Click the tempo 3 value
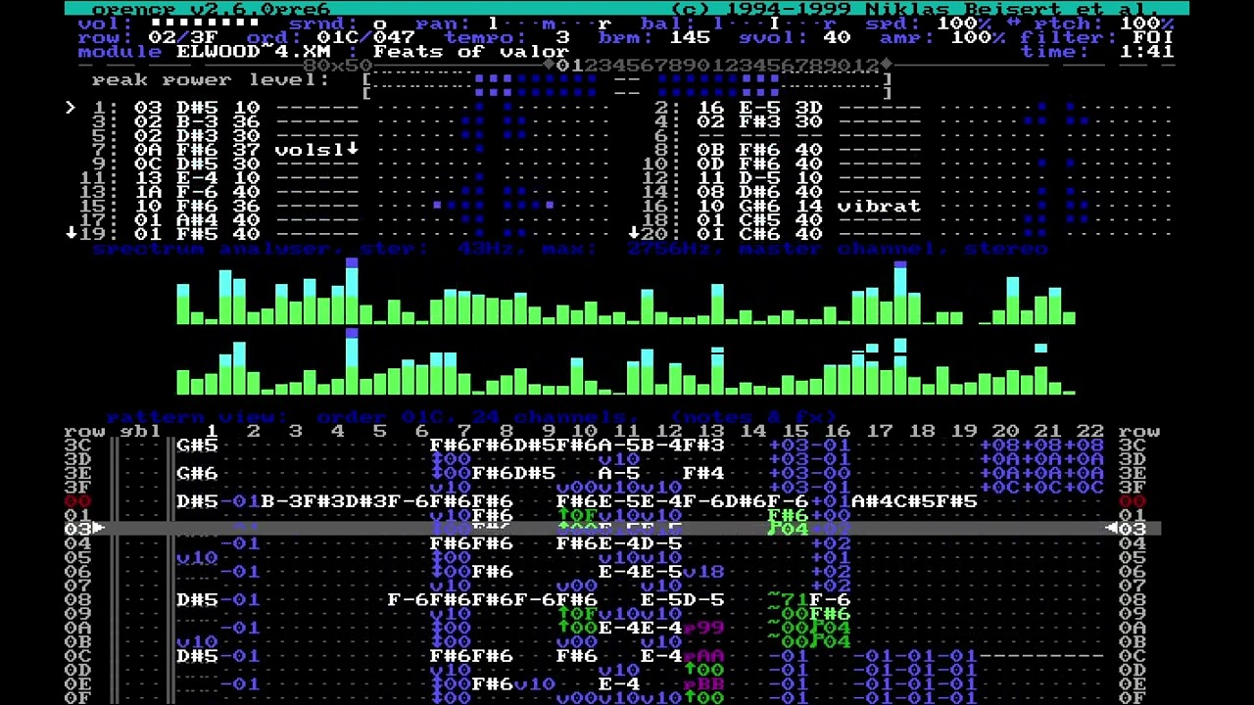Viewport: 1254px width, 705px height. pyautogui.click(x=562, y=37)
